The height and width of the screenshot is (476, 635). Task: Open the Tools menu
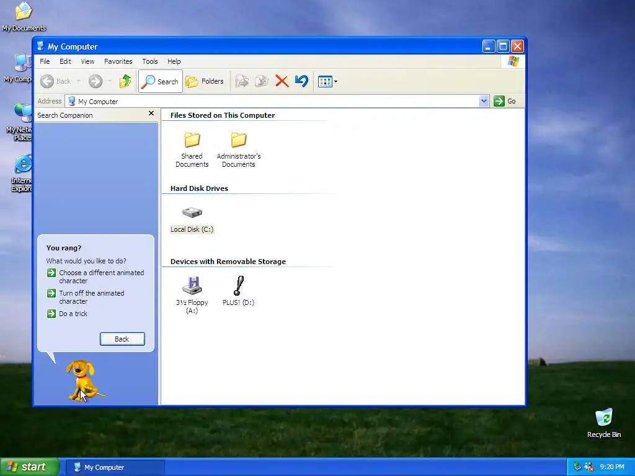(150, 61)
